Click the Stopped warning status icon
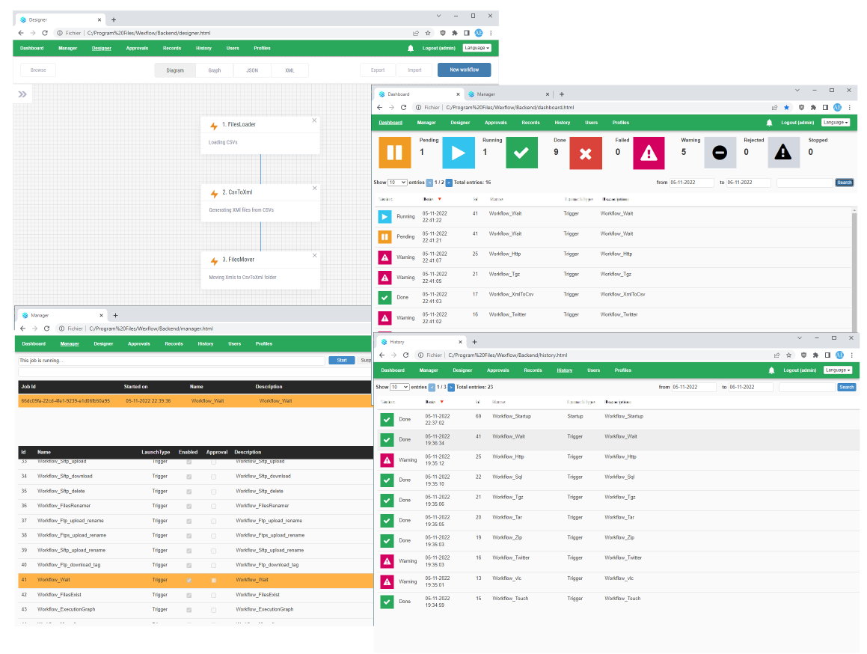 pyautogui.click(x=783, y=153)
